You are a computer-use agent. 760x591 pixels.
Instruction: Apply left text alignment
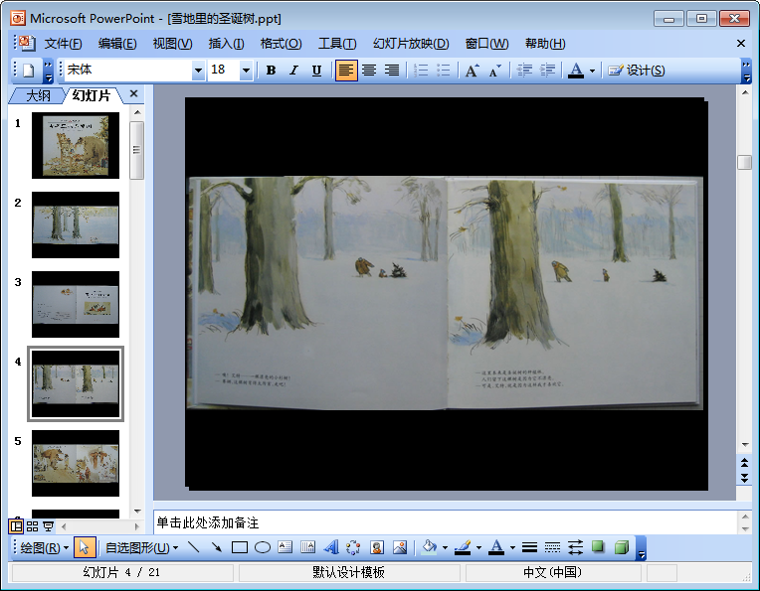(346, 71)
